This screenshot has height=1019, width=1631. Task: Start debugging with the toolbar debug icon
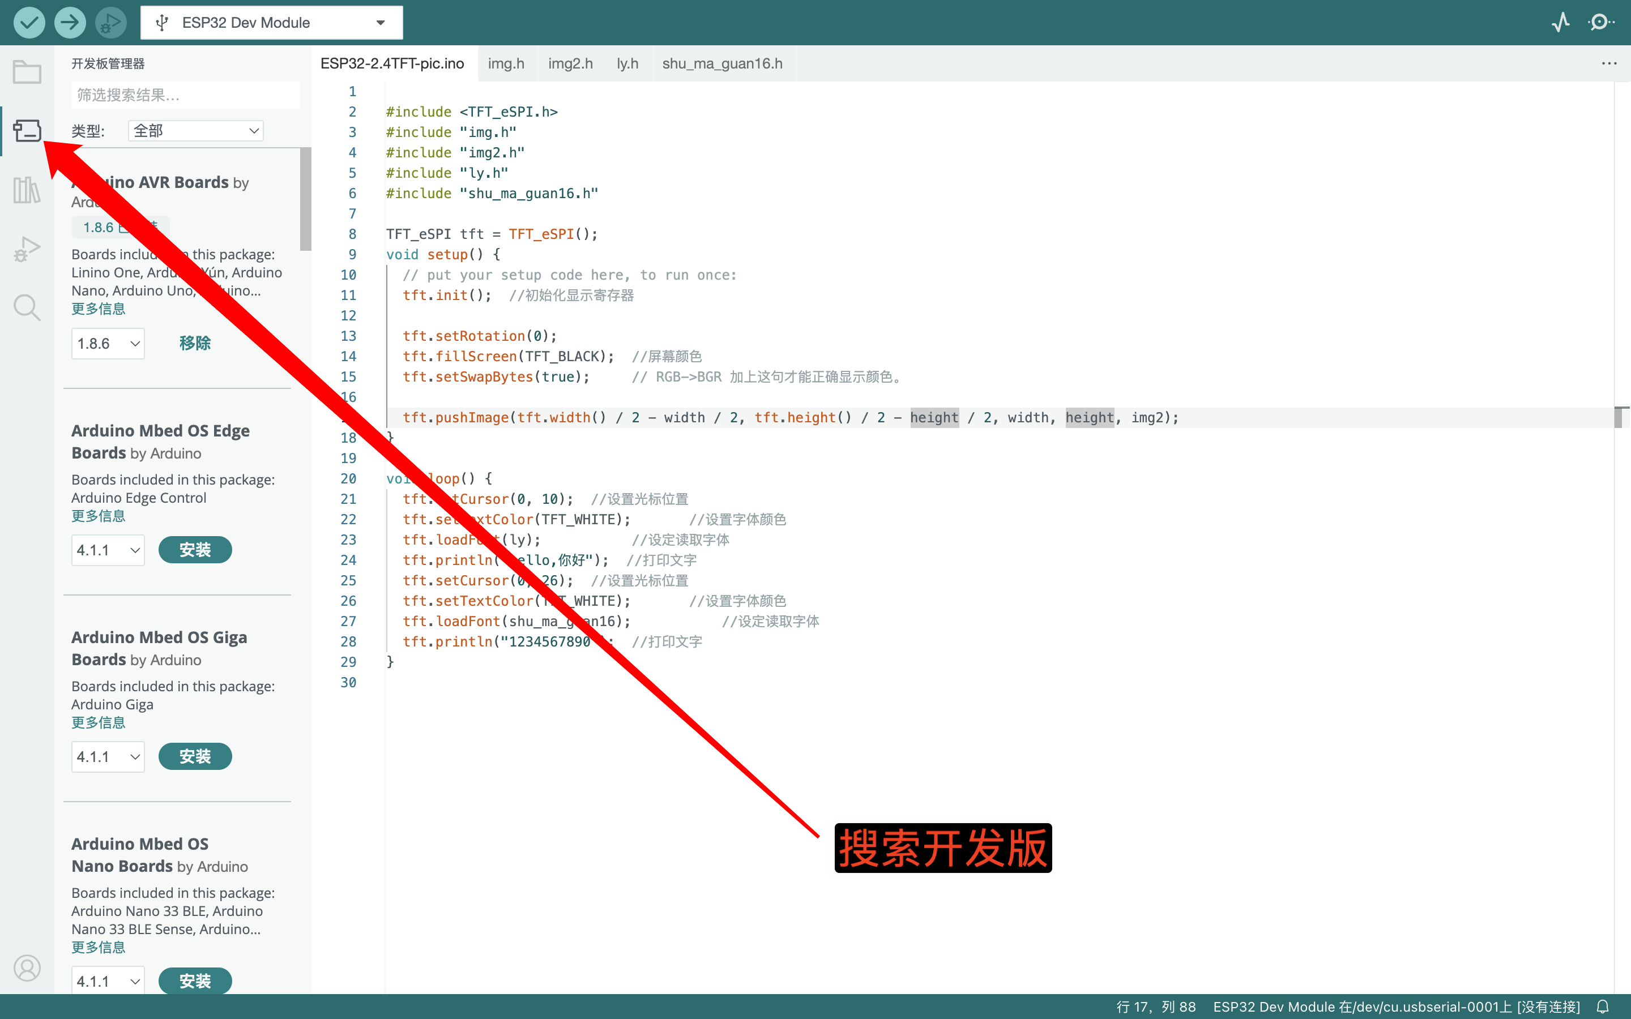(110, 22)
